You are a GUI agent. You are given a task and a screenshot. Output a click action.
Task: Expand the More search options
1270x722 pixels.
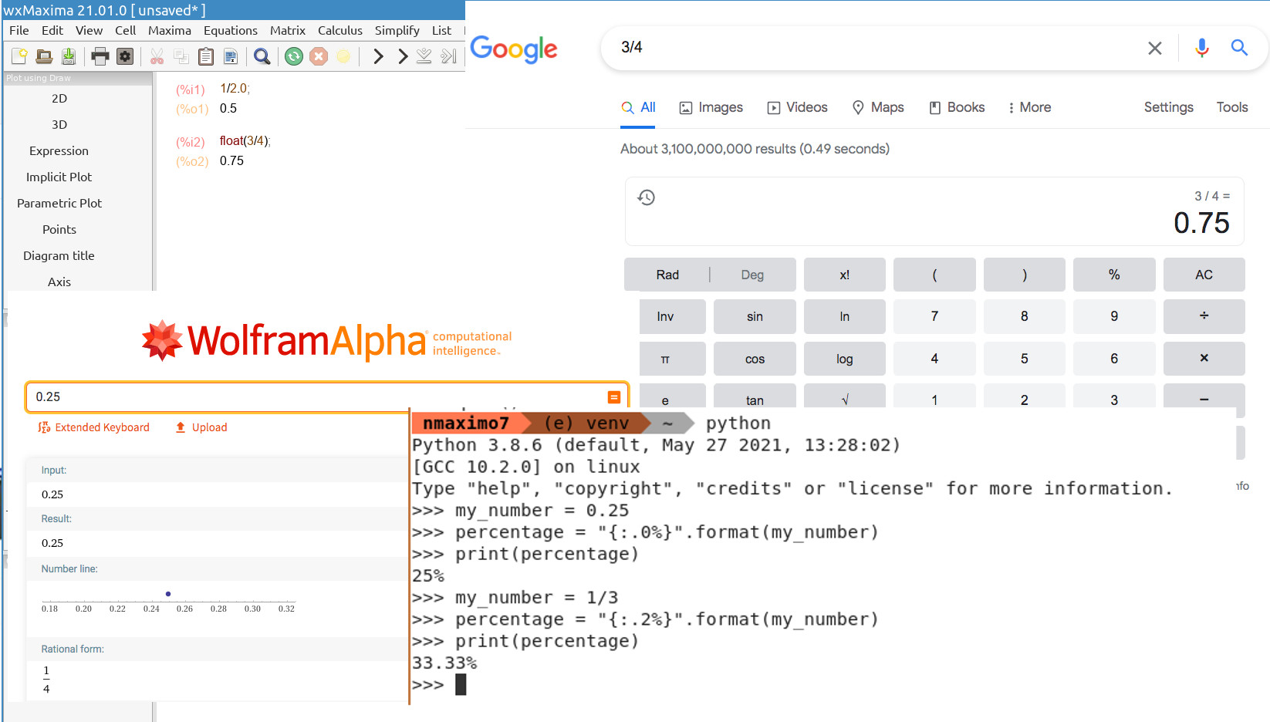point(1029,107)
